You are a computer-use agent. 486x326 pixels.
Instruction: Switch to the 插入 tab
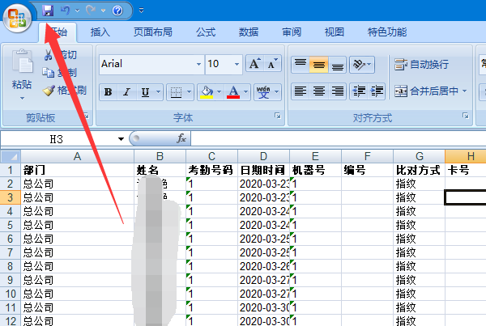[x=100, y=32]
